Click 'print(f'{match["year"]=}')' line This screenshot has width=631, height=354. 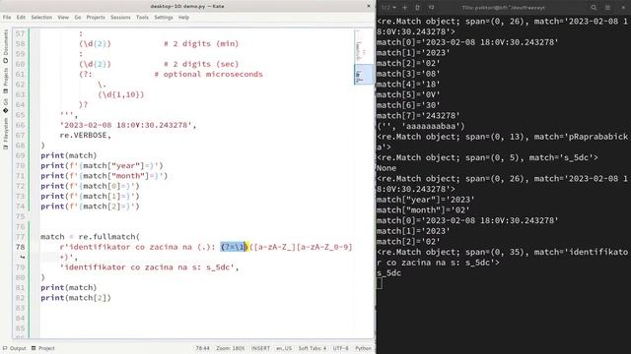(102, 166)
